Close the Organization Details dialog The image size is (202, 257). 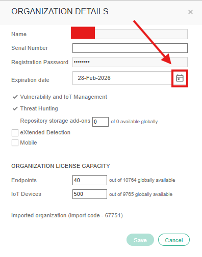click(190, 12)
